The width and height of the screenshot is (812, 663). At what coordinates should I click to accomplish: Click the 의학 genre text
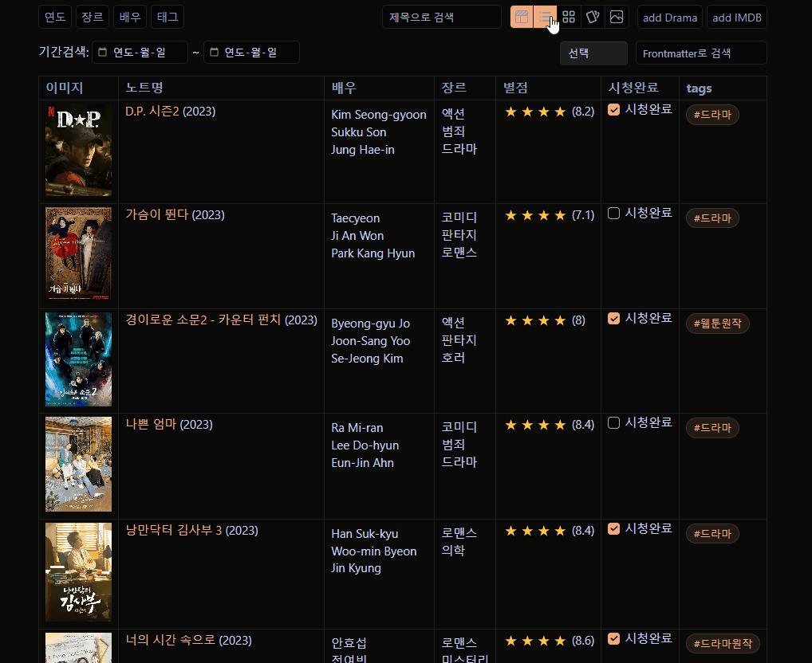[453, 551]
